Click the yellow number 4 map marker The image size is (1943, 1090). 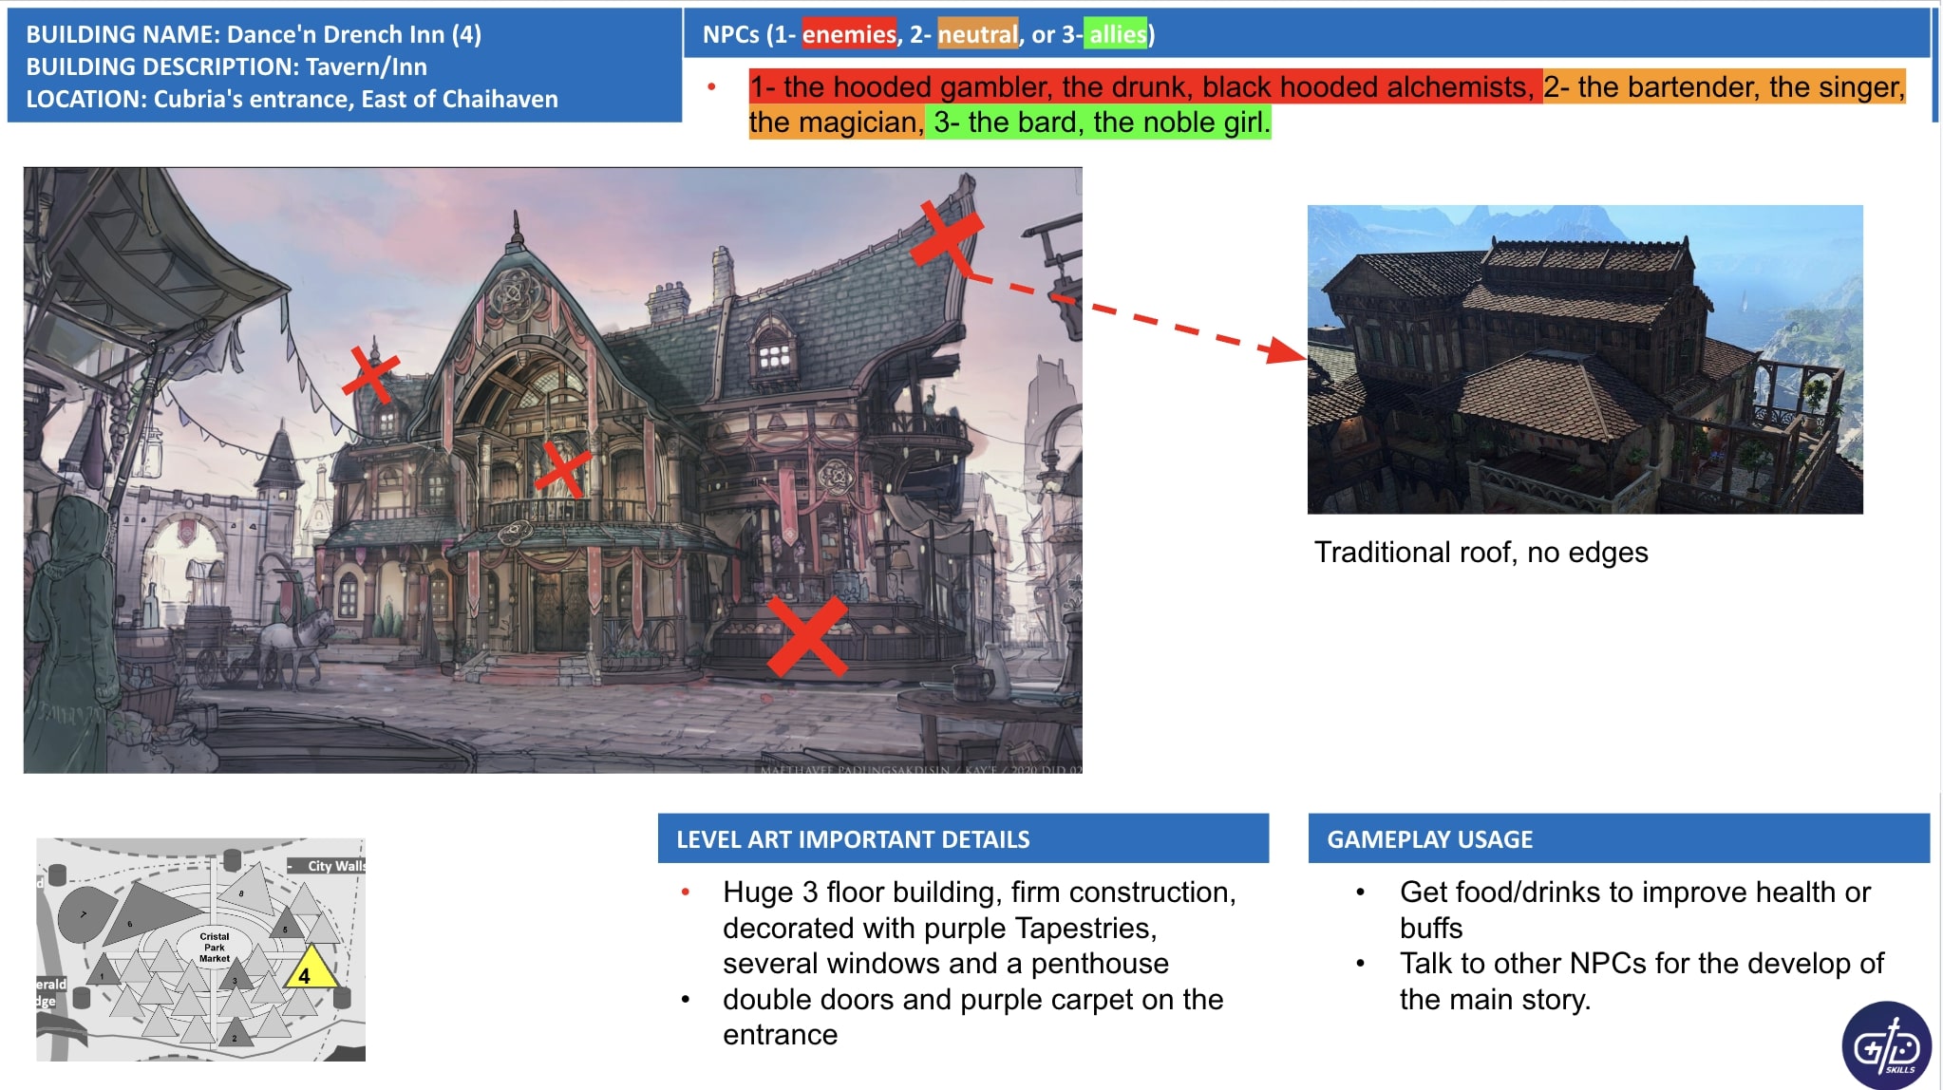click(306, 972)
